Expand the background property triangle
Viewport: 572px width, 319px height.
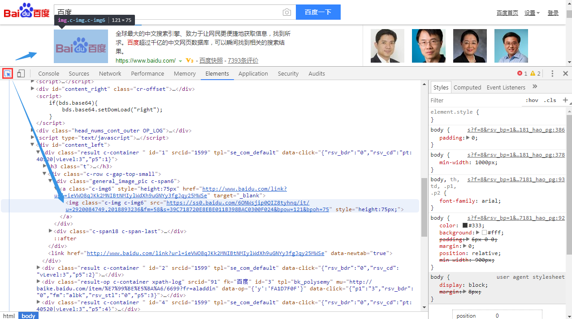(x=478, y=233)
